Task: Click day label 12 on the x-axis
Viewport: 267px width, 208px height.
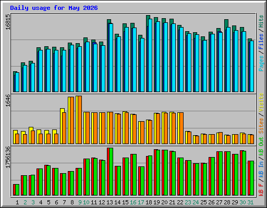Action: coord(102,202)
